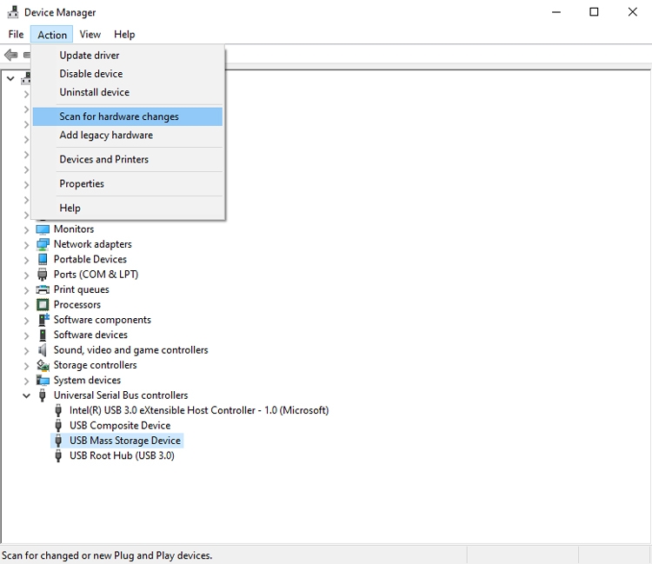Expand Software devices
Image resolution: width=652 pixels, height=564 pixels.
click(x=26, y=335)
